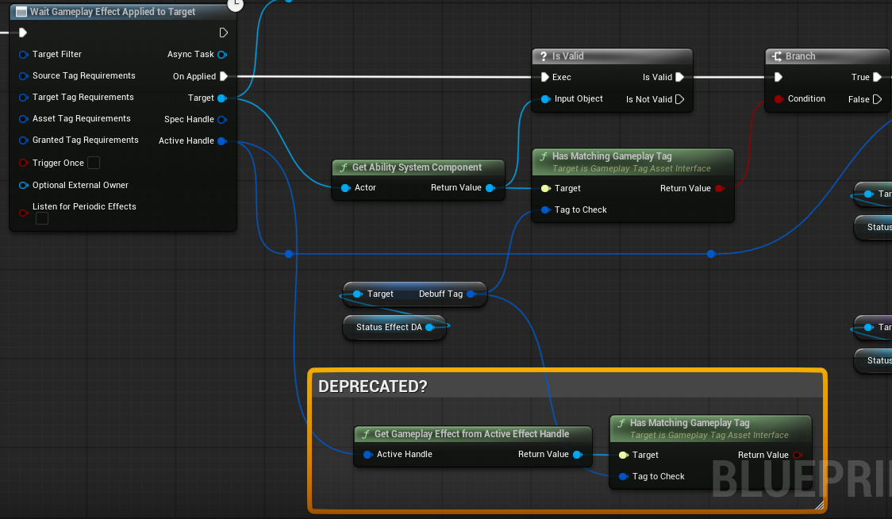The height and width of the screenshot is (519, 892).
Task: Click the Active Handle input pin in deprecated node
Action: tap(367, 454)
